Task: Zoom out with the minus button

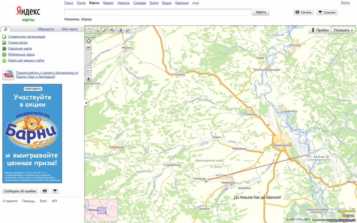Action: click(x=89, y=47)
